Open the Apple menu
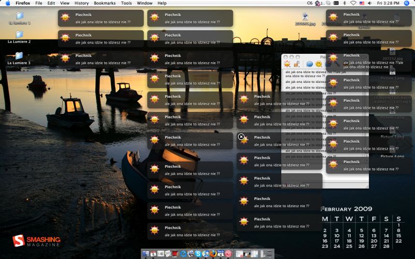Screen dimensions: 415x259 coord(7,3)
